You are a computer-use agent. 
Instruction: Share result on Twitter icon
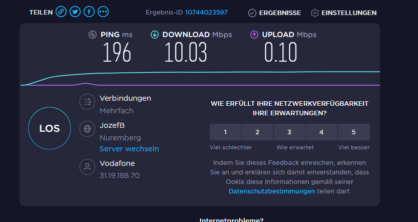(x=75, y=12)
